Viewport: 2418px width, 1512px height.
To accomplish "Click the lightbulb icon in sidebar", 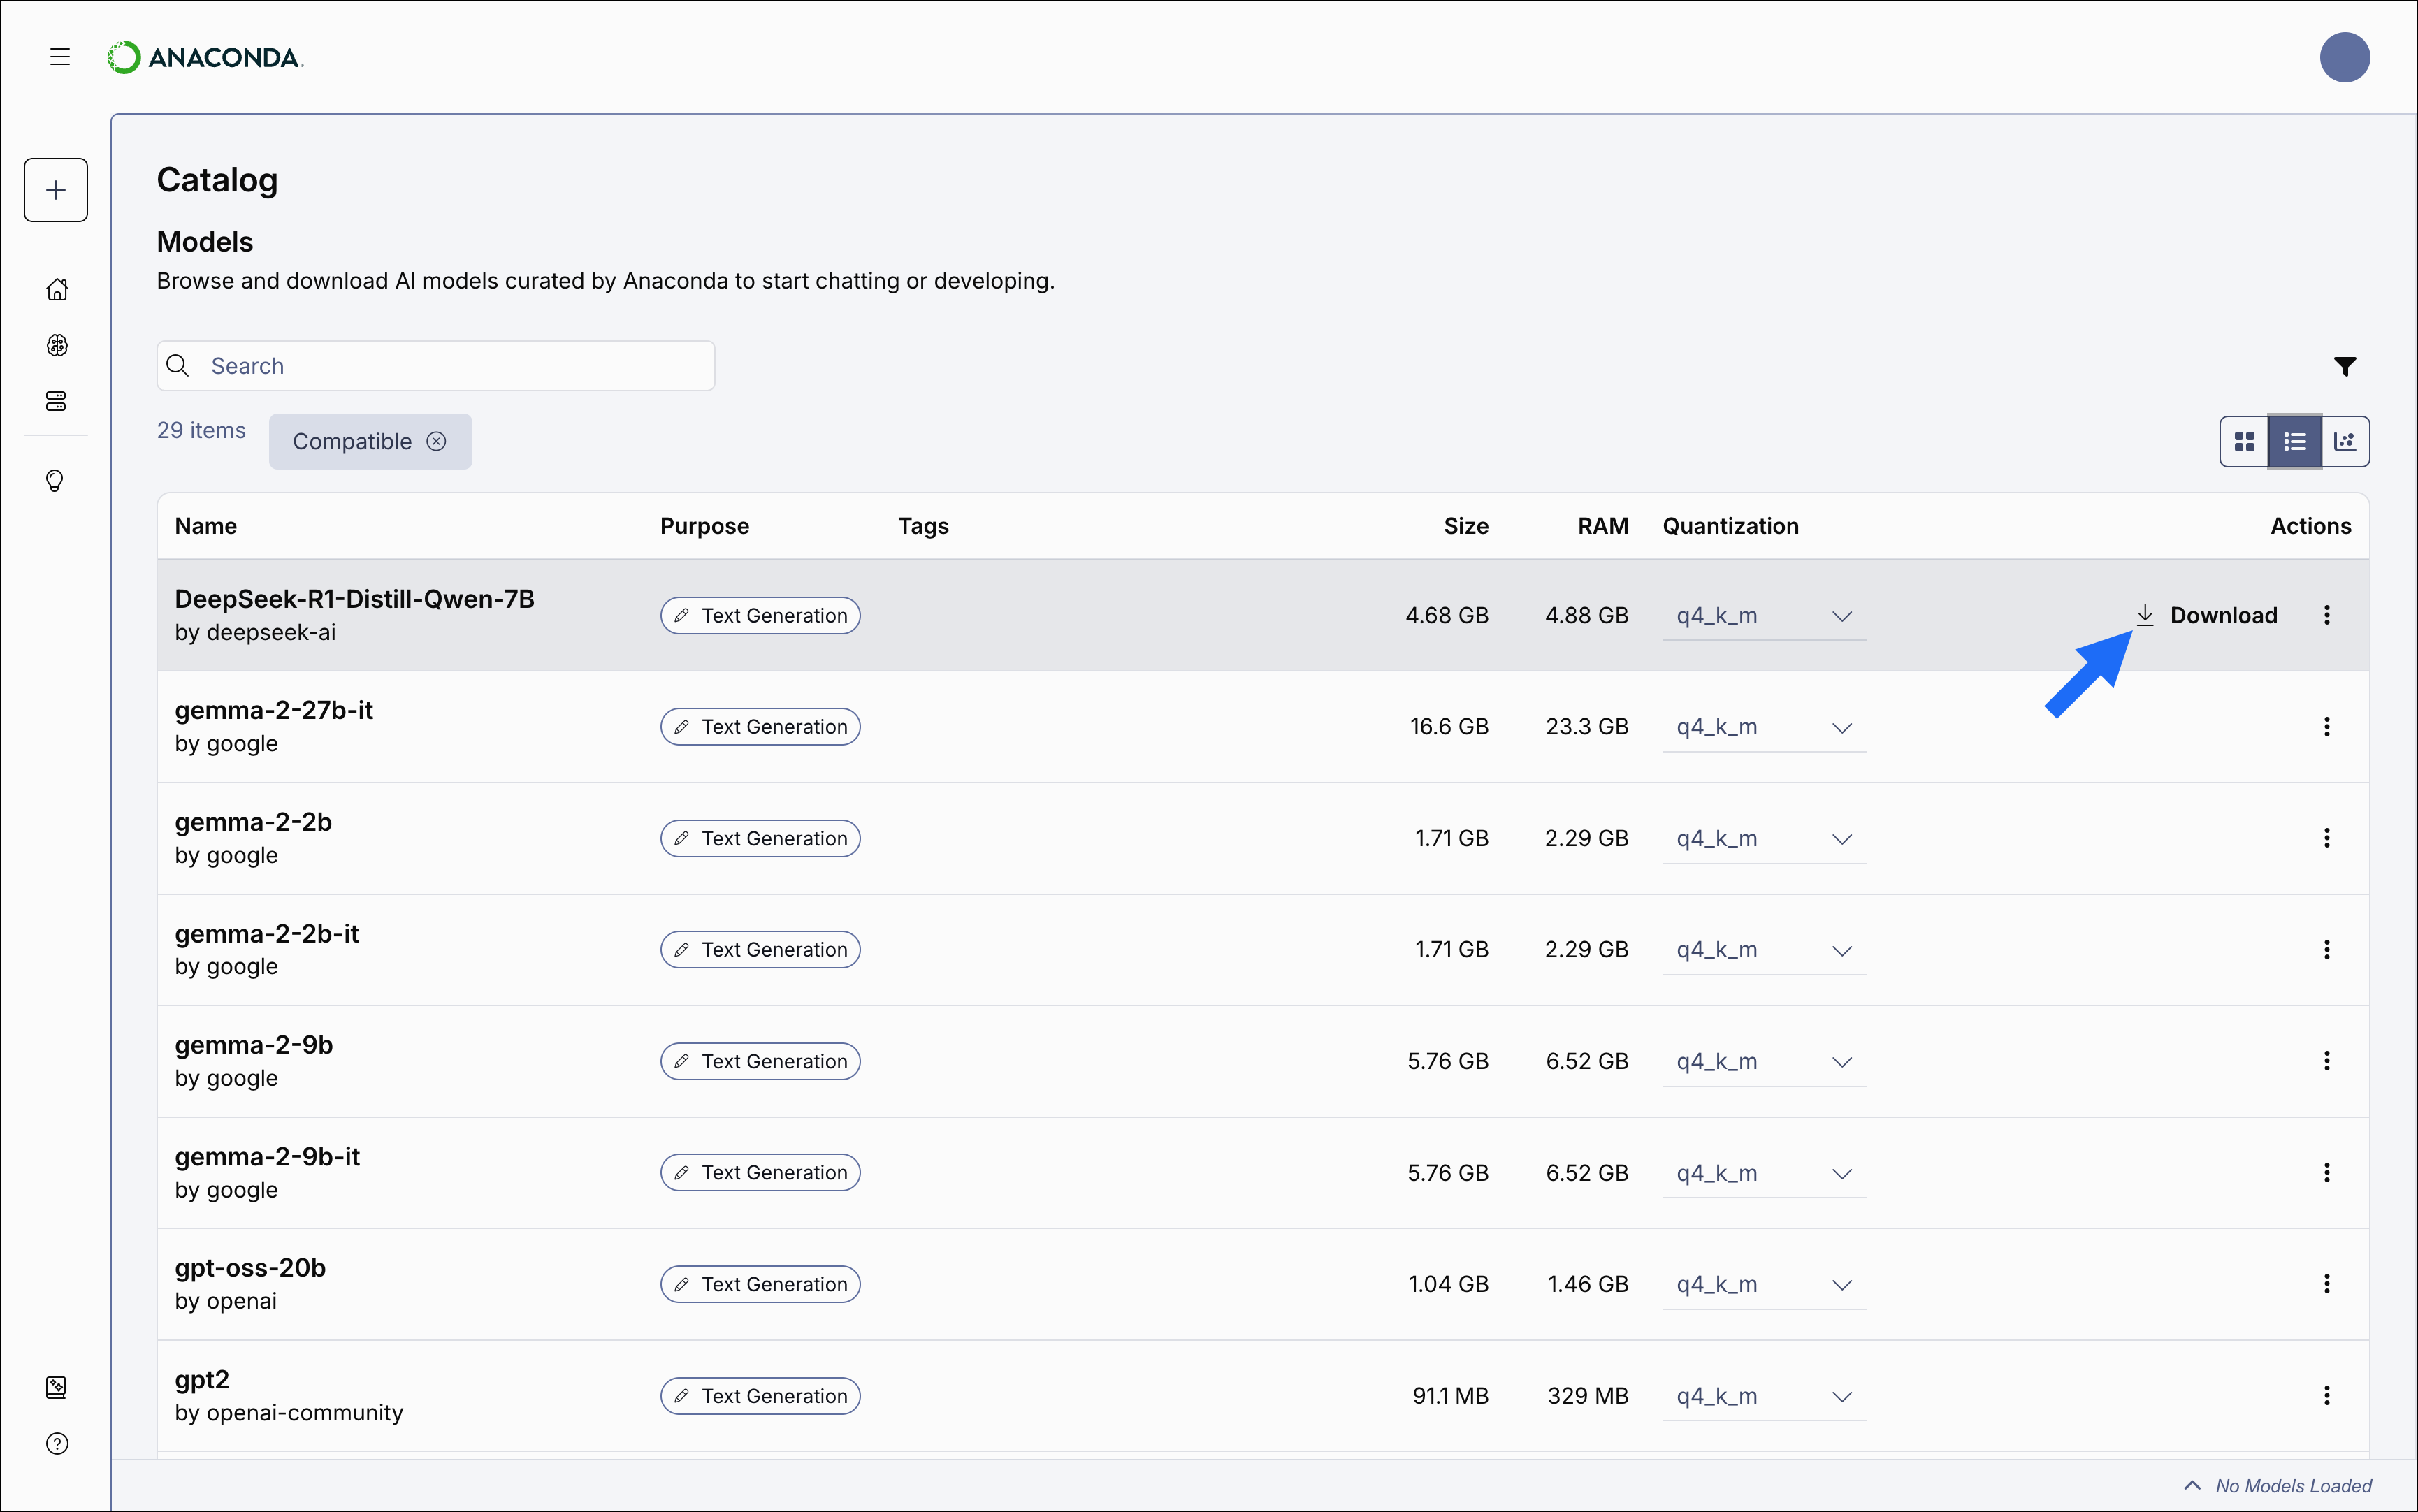I will tap(56, 481).
